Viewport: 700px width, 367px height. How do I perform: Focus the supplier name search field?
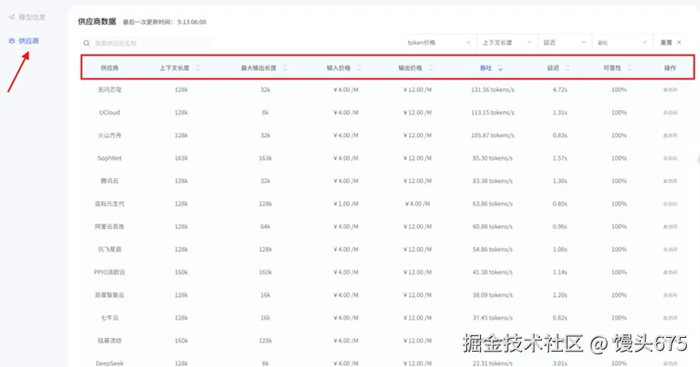(145, 43)
